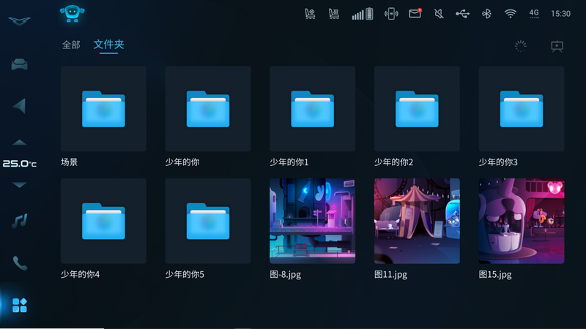View the 图11.jpg circus tent image
Screen dimensions: 586x329
(x=417, y=221)
